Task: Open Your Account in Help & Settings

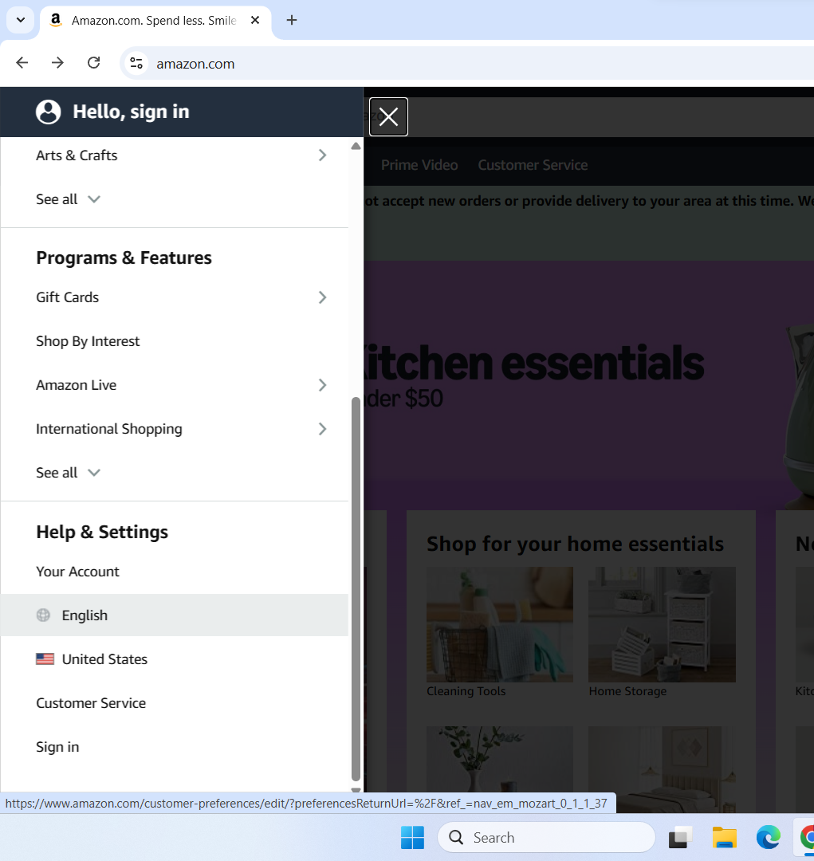Action: (x=174, y=572)
